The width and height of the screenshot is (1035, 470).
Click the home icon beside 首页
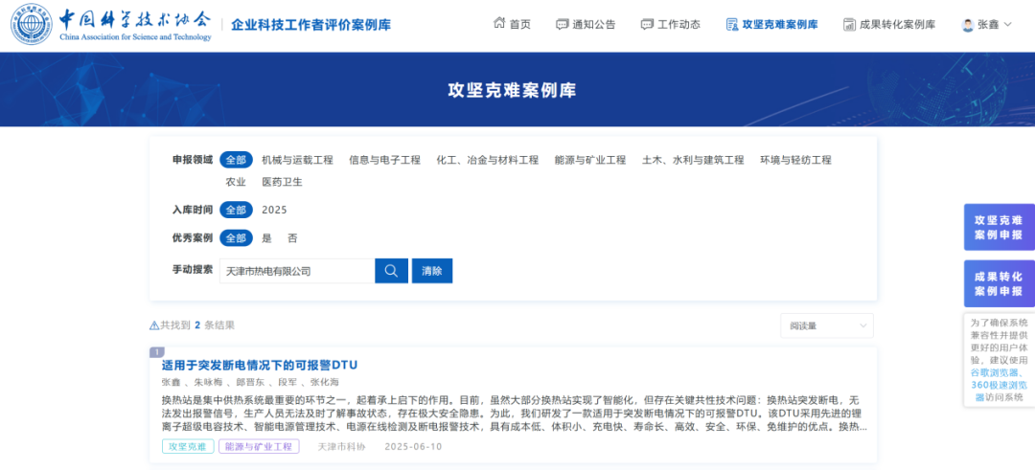tap(499, 25)
